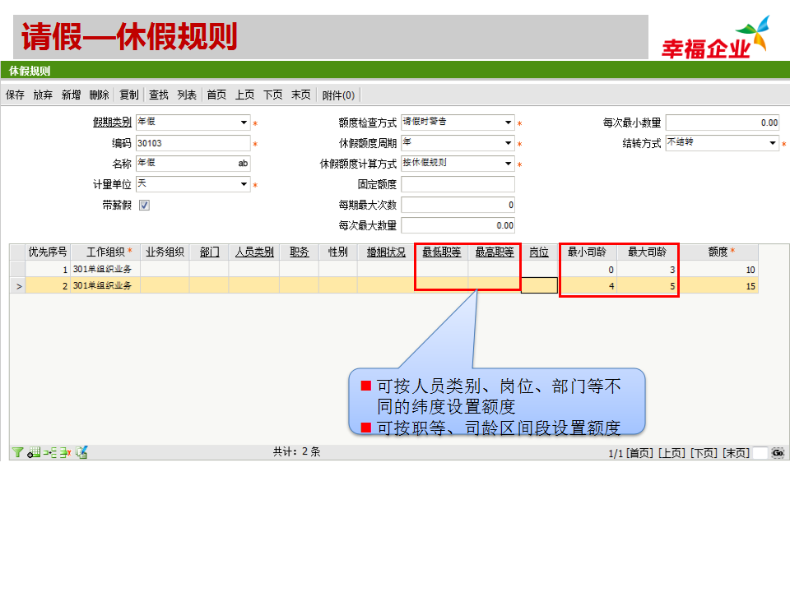This screenshot has width=790, height=592.
Task: Click the 最小司龄 column header
Action: click(587, 252)
